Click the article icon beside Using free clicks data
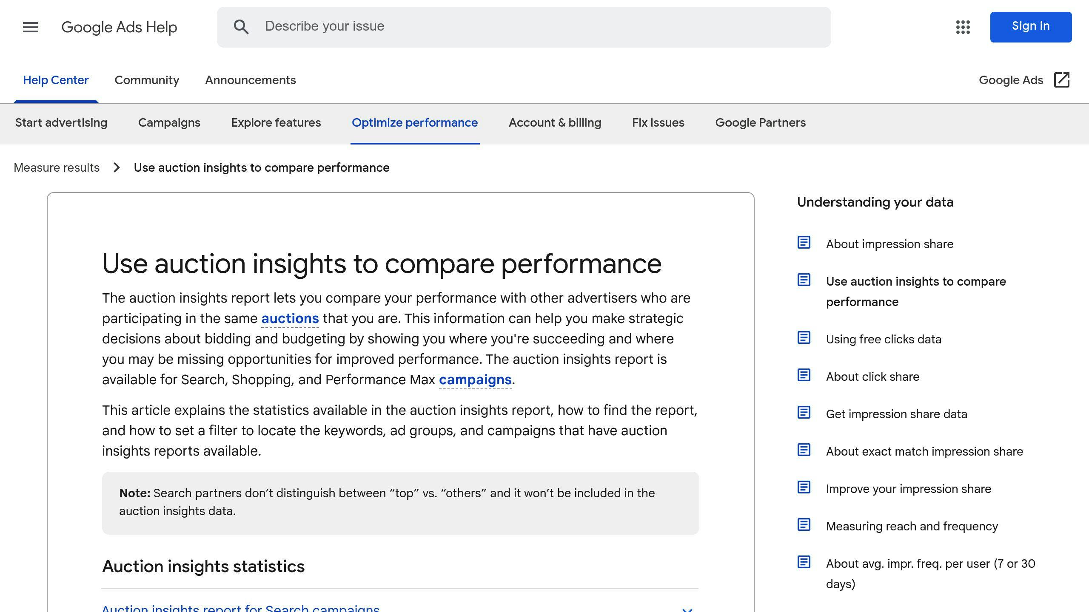 pos(804,338)
